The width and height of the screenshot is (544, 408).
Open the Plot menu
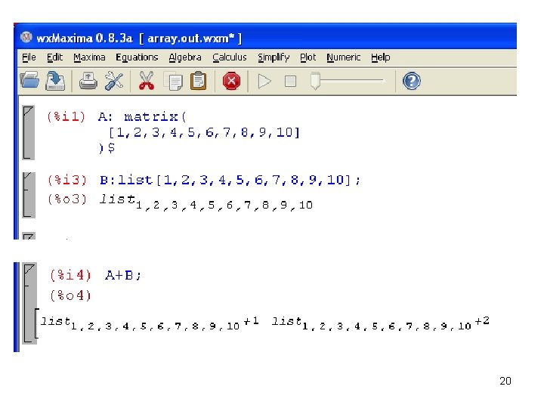point(308,57)
